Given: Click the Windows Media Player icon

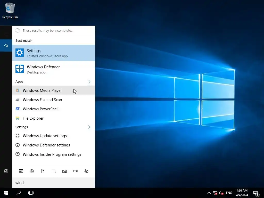Looking at the screenshot, I should [x=17, y=90].
